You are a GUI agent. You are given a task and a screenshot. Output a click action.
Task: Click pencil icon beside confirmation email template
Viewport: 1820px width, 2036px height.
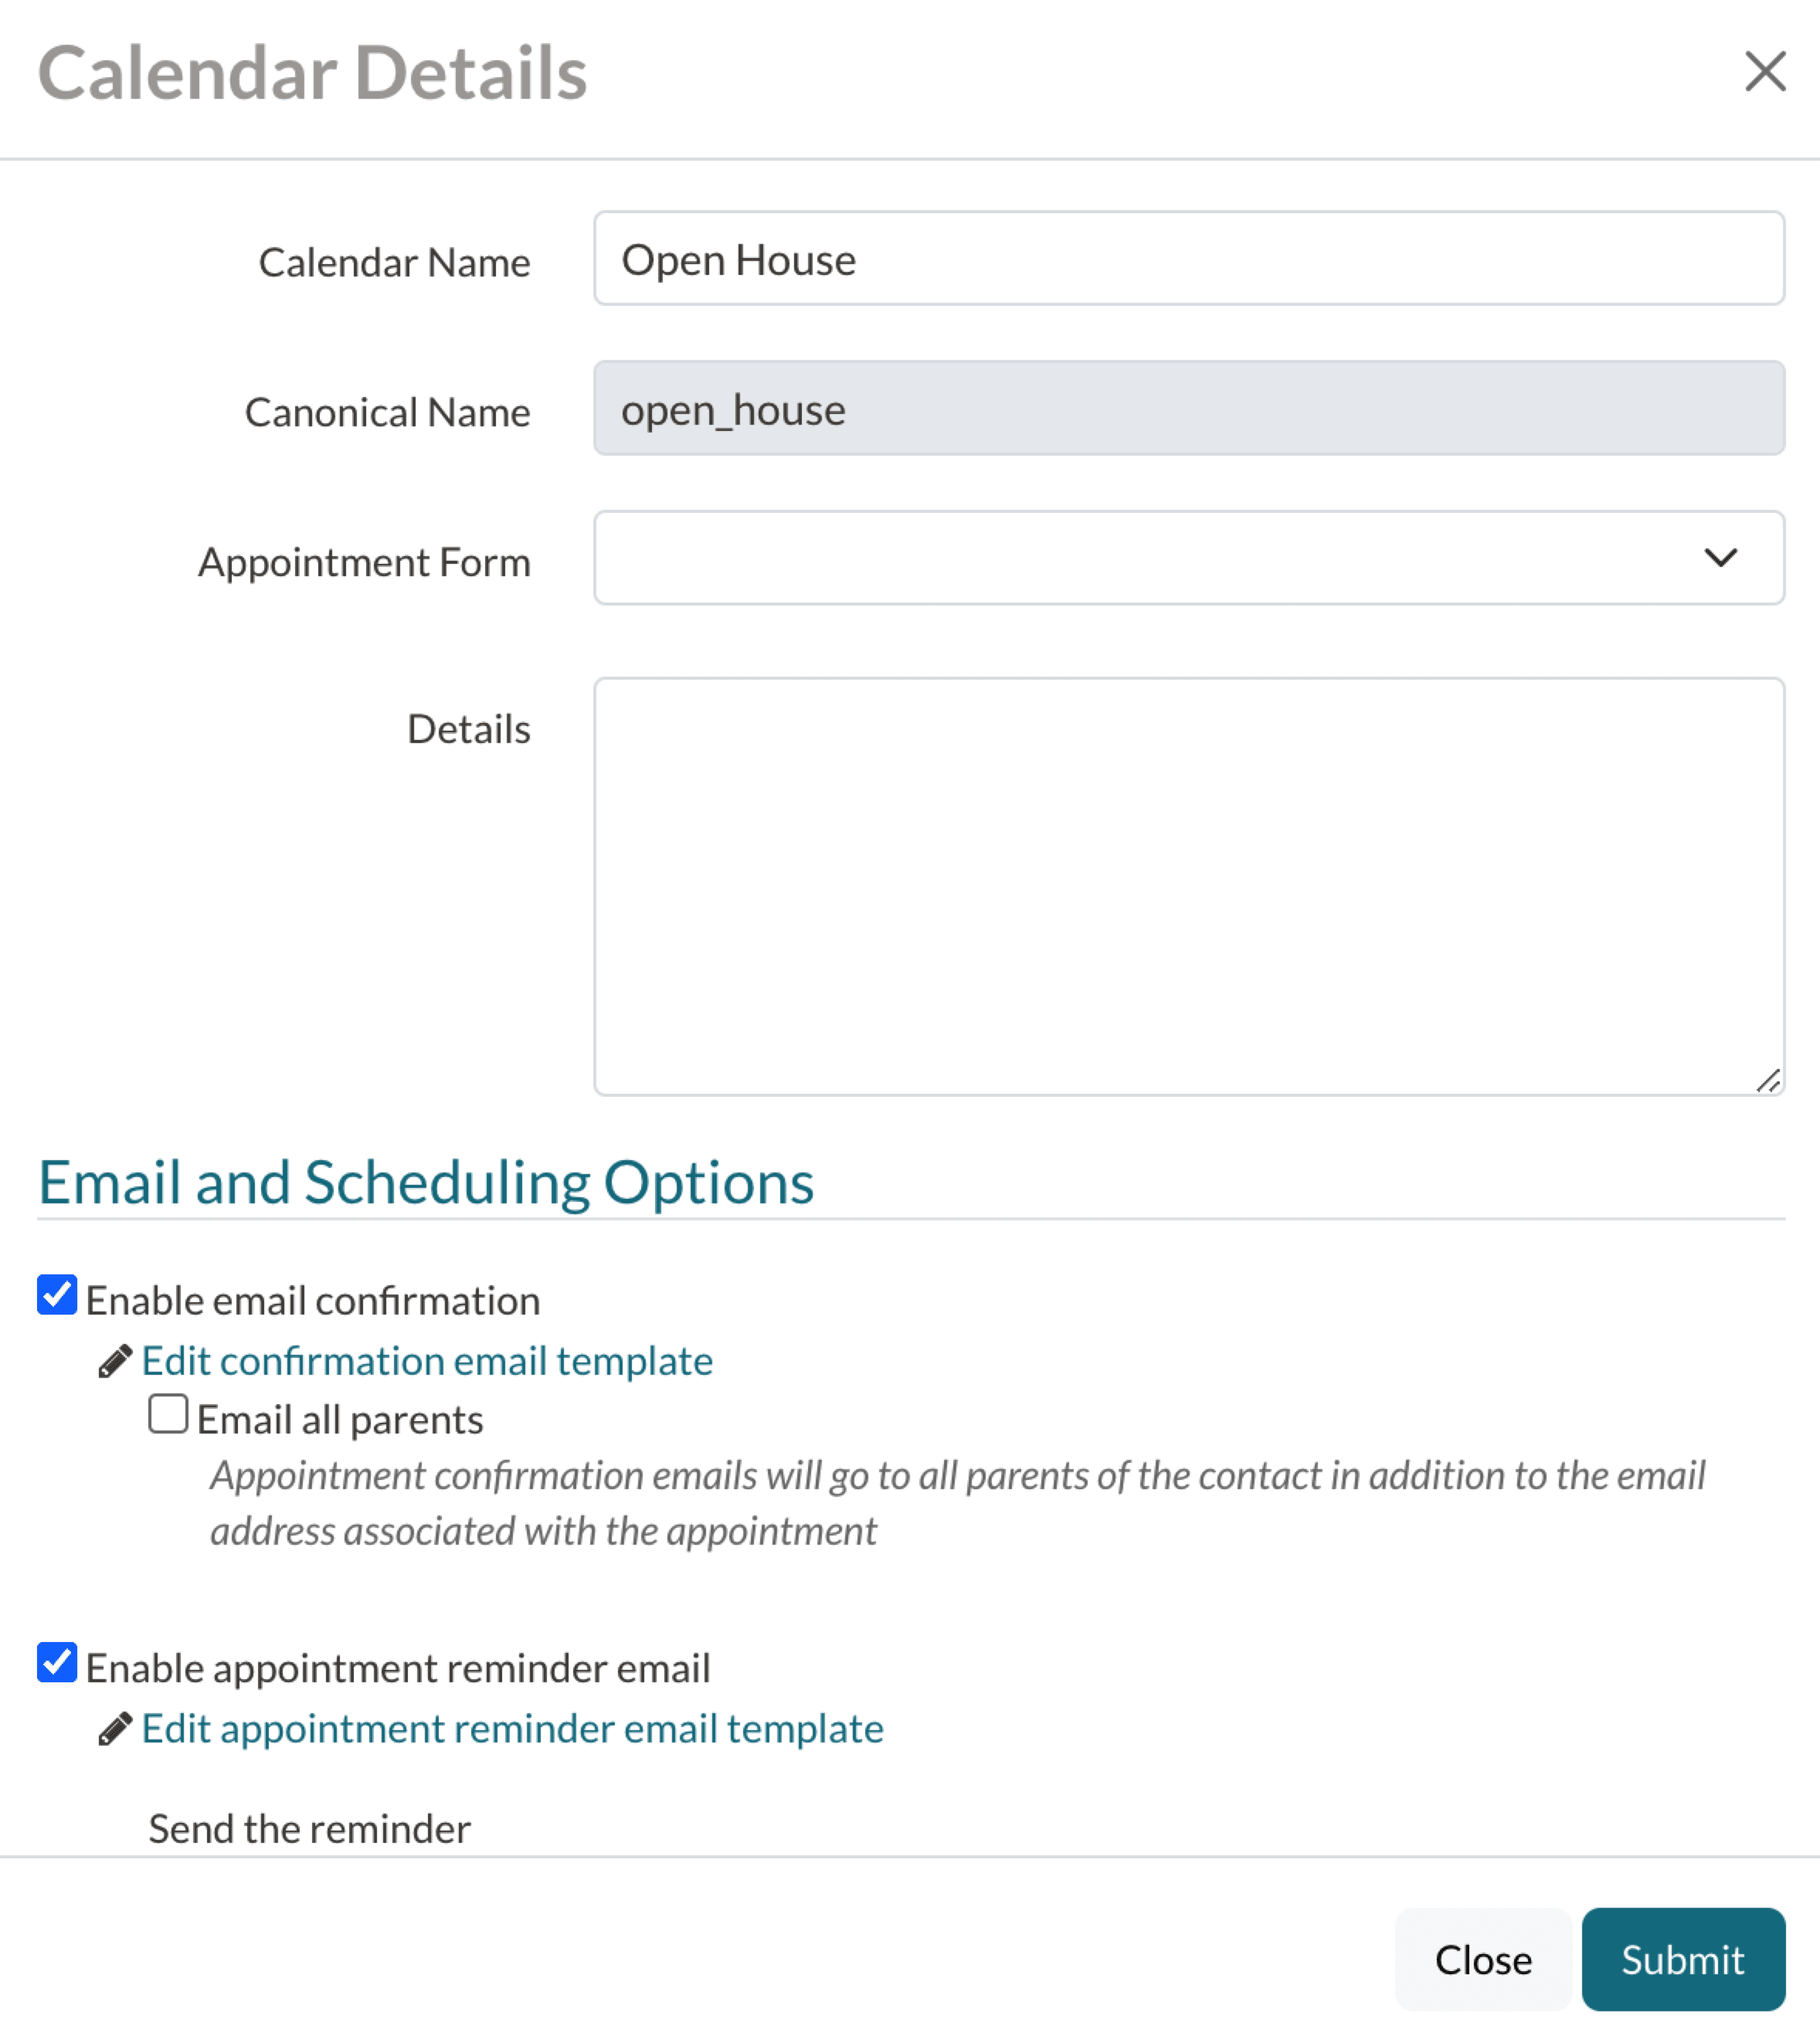pyautogui.click(x=115, y=1361)
